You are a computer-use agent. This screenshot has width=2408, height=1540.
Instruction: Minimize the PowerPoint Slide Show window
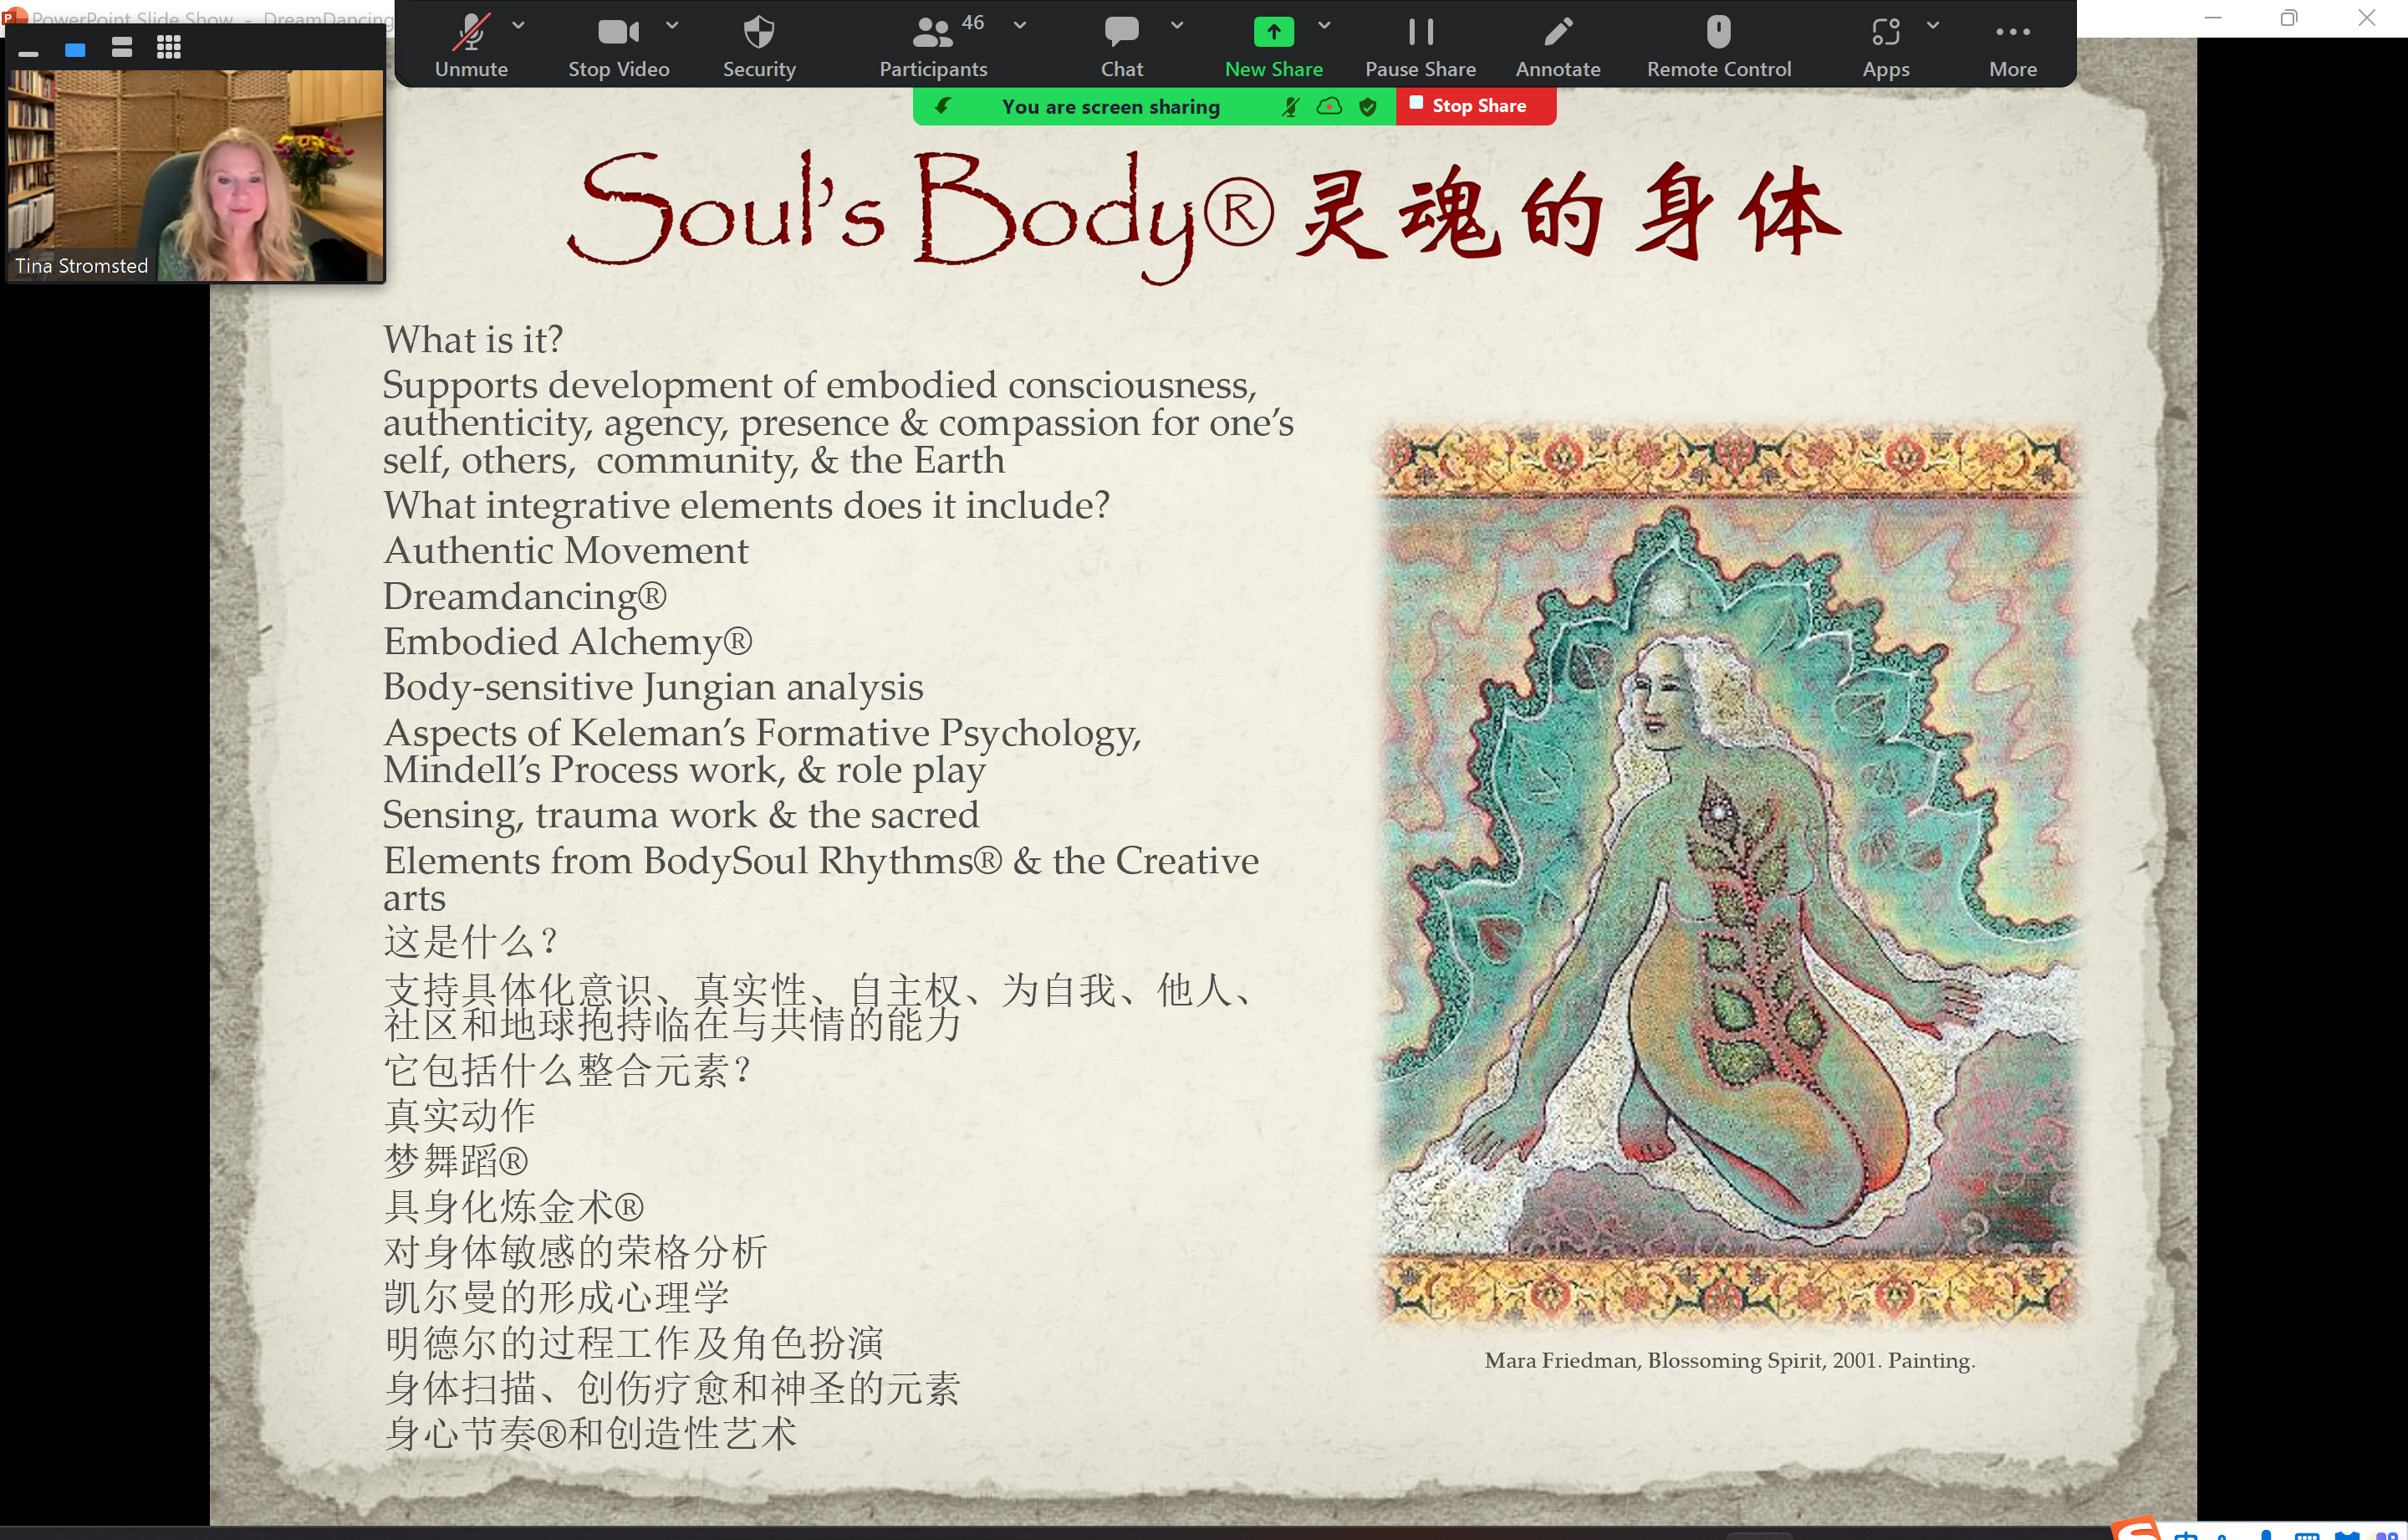[2212, 18]
